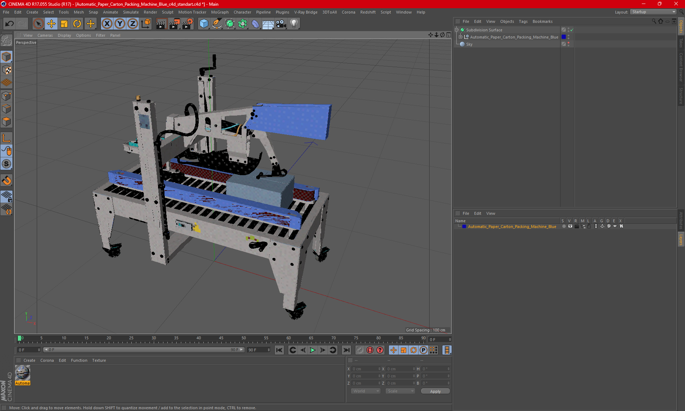685x411 pixels.
Task: Go to end of animation
Action: tap(346, 350)
